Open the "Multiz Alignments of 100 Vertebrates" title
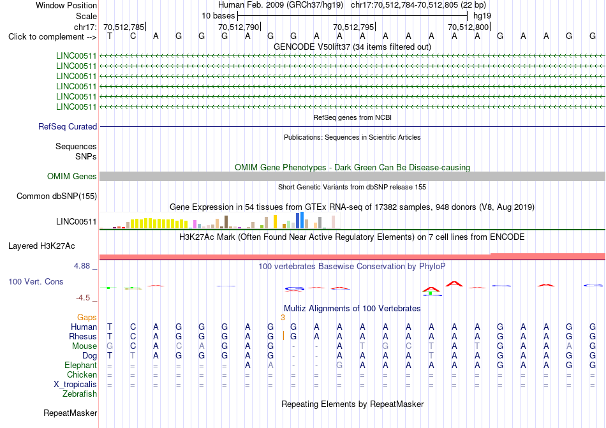Viewport: 606px width, 428px height. [352, 308]
